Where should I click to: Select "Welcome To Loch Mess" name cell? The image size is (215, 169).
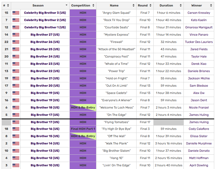[116, 108]
